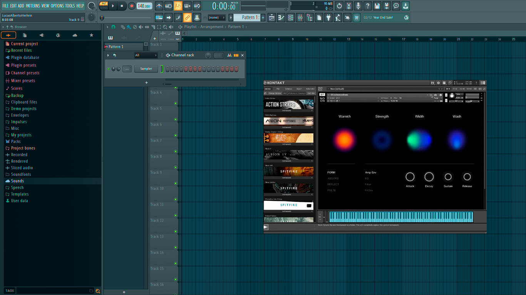Toggle the first step button of Sampler
This screenshot has height=295, width=526.
168,69
